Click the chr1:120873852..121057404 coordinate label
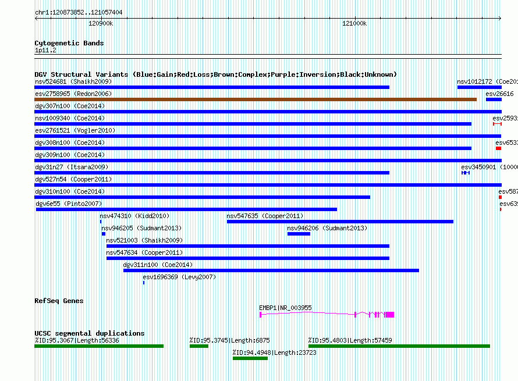The image size is (518, 381). coord(79,13)
